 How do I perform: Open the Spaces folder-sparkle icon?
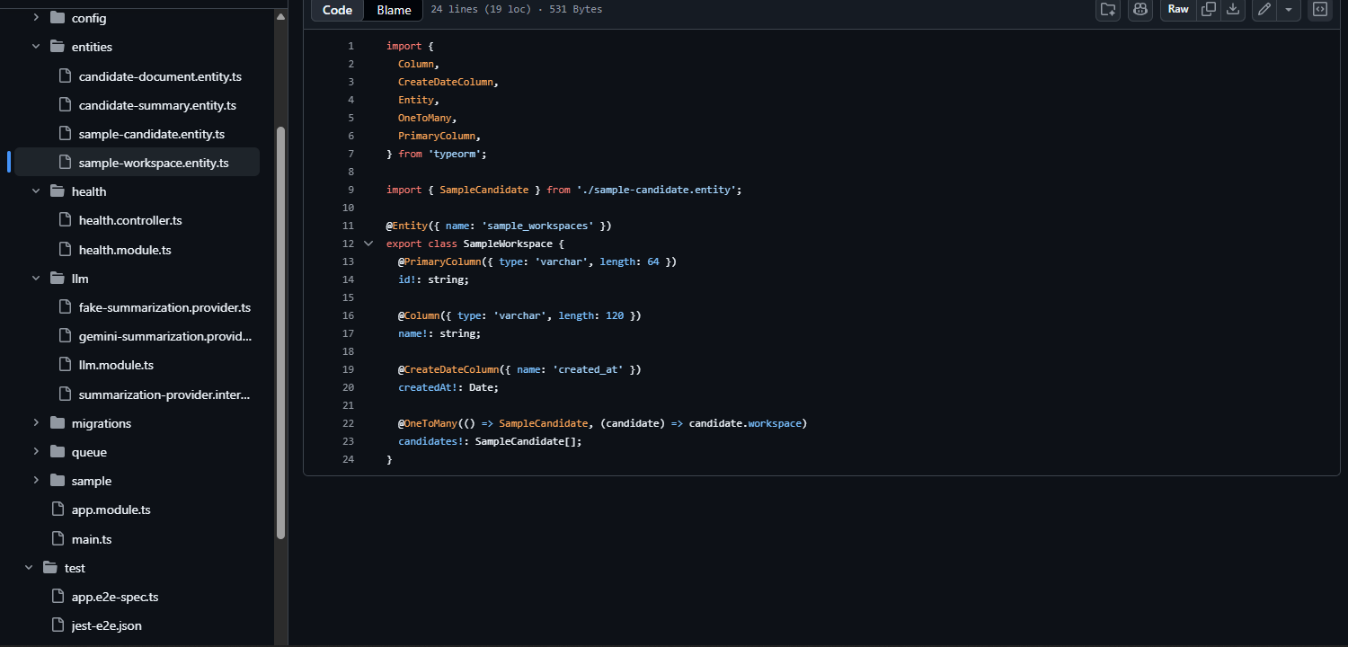(1109, 9)
